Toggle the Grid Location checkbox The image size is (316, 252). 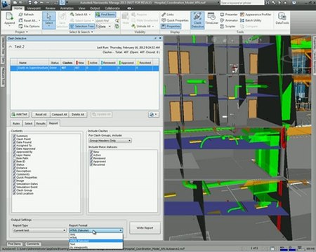pyautogui.click(x=14, y=193)
